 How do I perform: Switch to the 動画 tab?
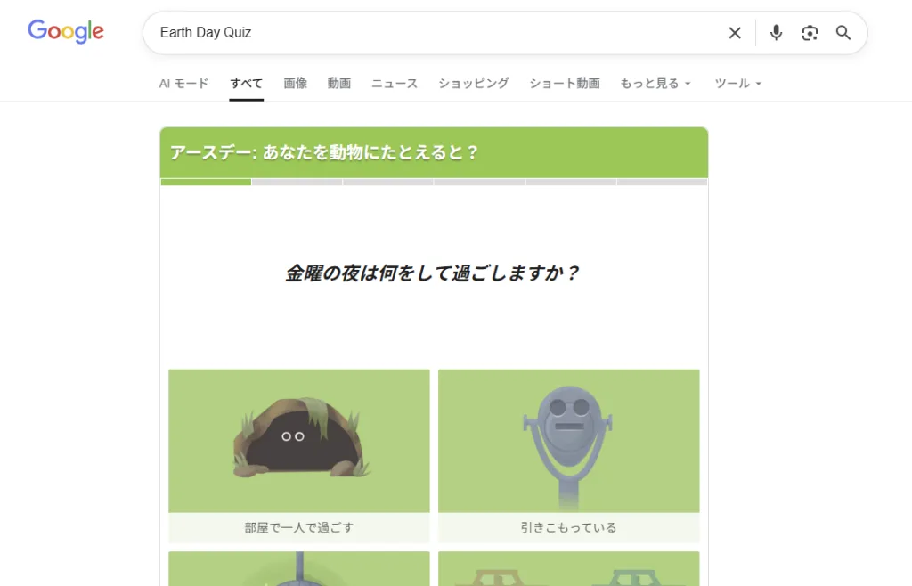[x=338, y=84]
